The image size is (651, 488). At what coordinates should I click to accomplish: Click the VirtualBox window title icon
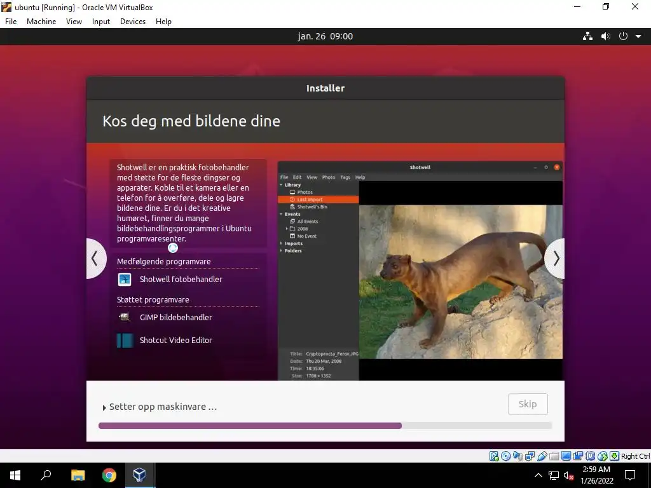pyautogui.click(x=6, y=7)
